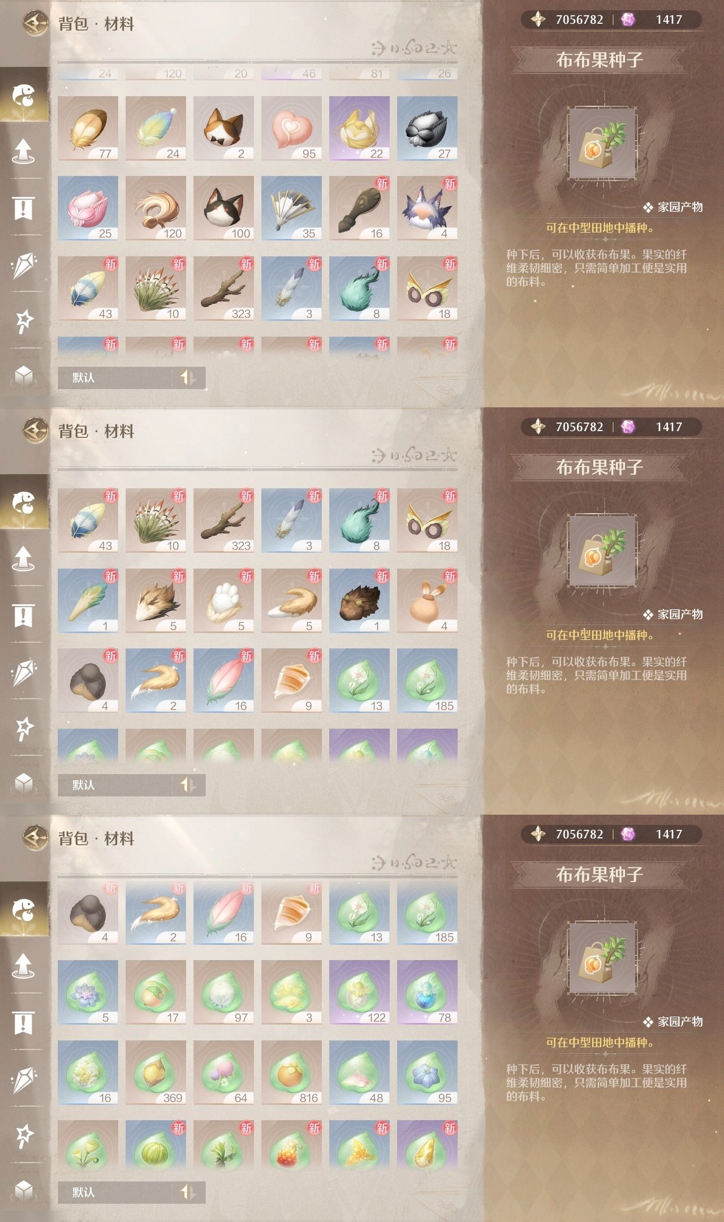Select the white fluffy seed showing 97
724x1222 pixels.
click(223, 992)
